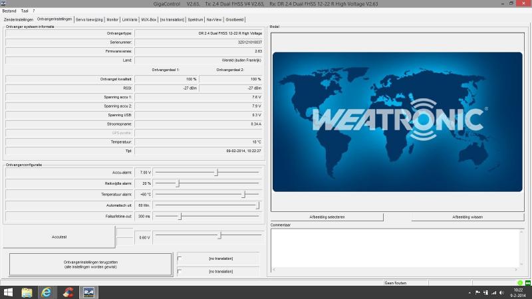Click the Firmwareversie value 2.63
Viewport: 532px width, 299px height.
pos(258,51)
